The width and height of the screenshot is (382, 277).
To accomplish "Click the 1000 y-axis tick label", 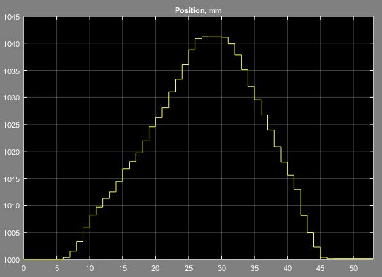I will point(12,260).
